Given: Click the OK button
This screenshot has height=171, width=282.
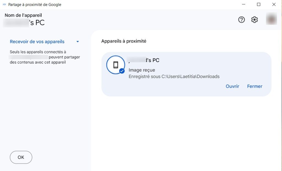Looking at the screenshot, I should point(21,157).
